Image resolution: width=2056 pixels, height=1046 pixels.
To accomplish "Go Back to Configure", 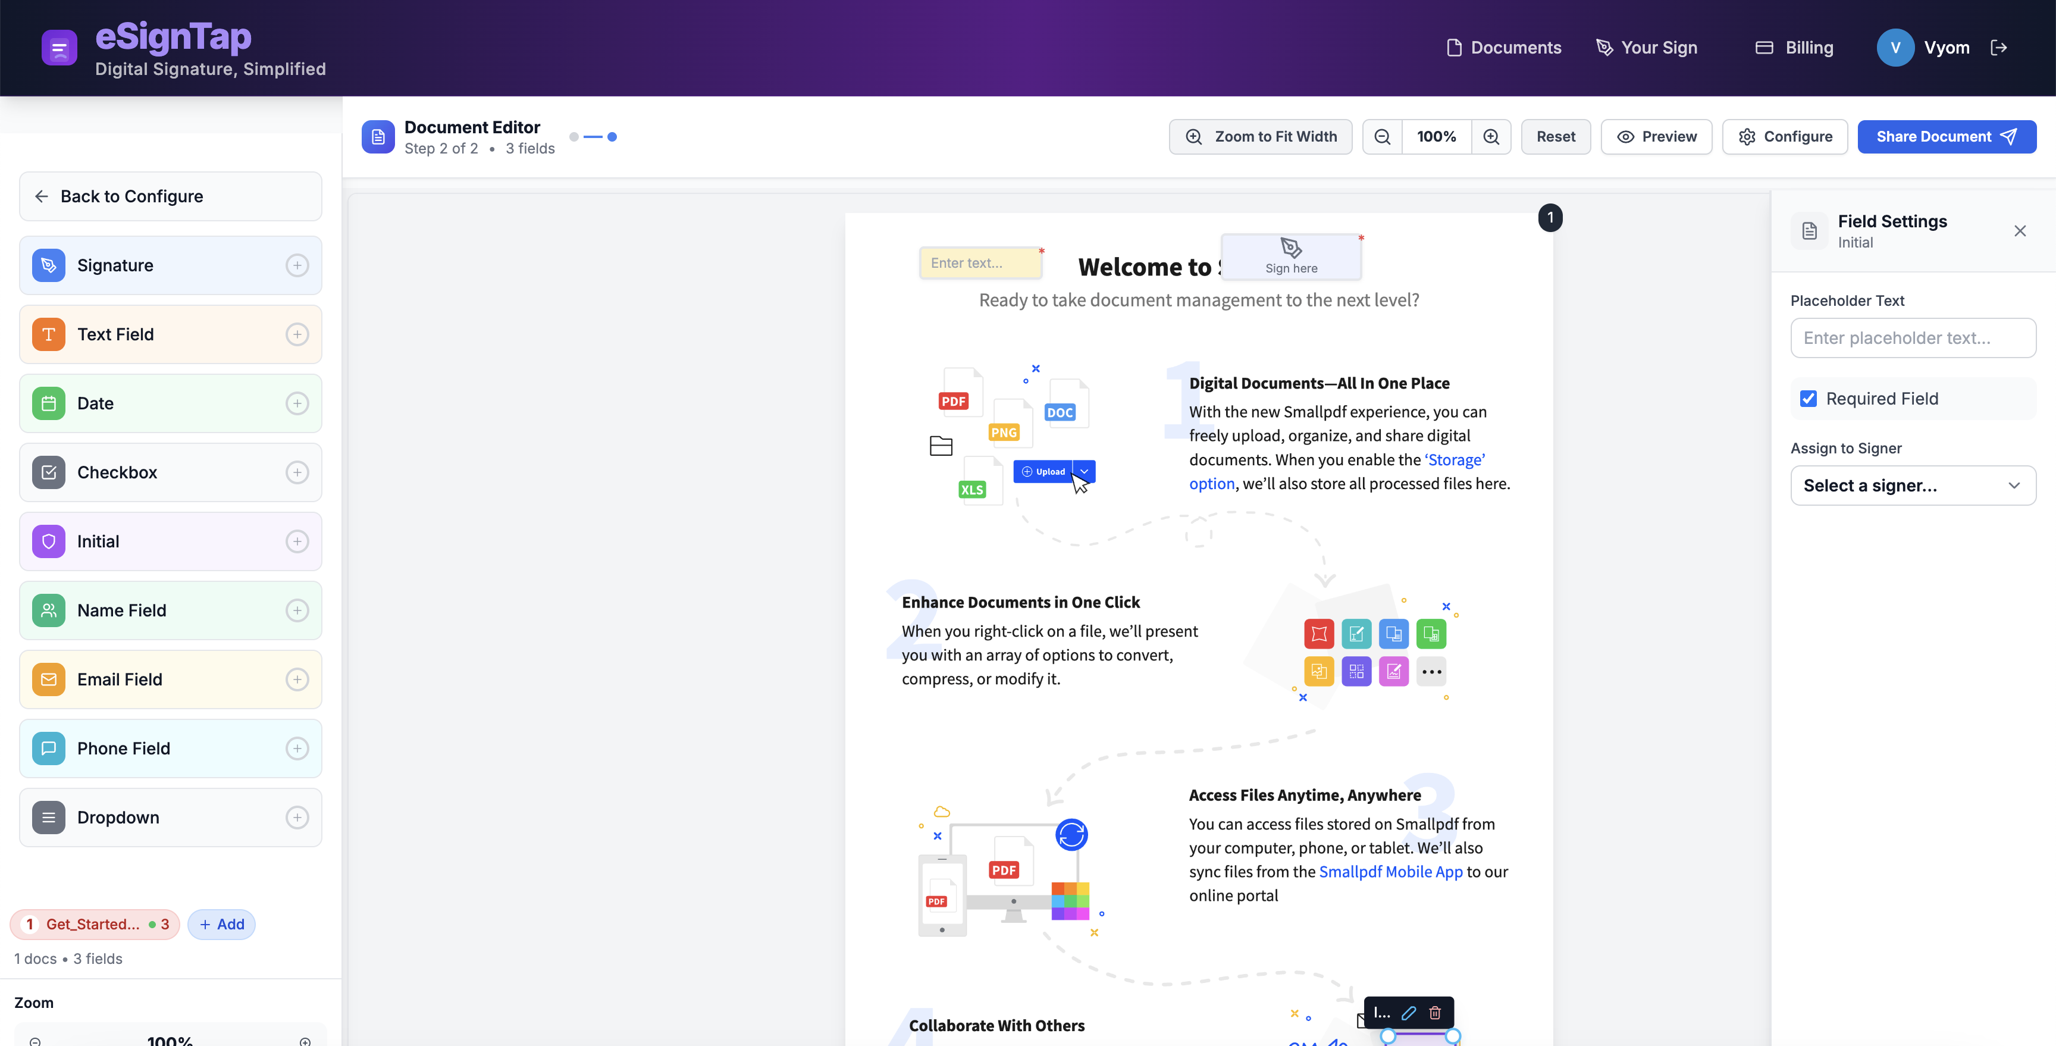I will (171, 196).
